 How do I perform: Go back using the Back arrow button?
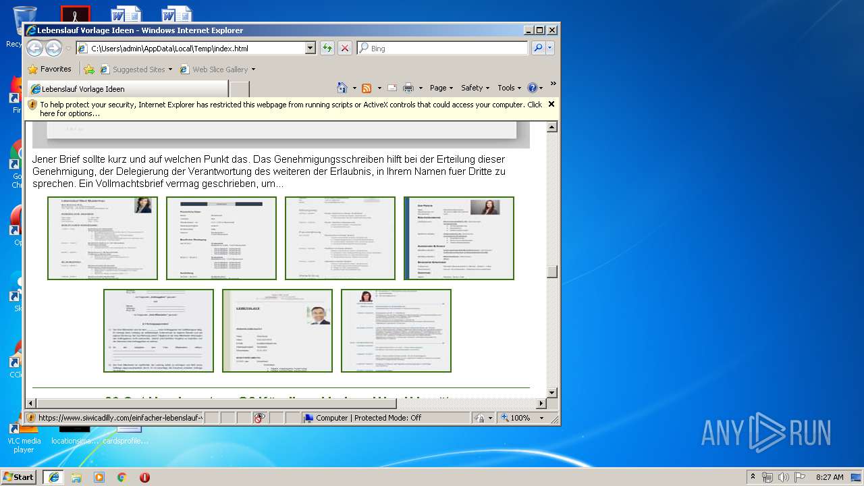[x=34, y=48]
